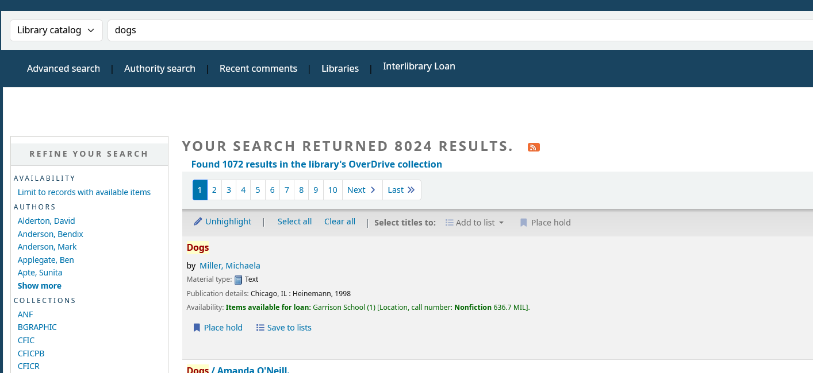Open author Miller, Michaela link
This screenshot has width=813, height=373.
pyautogui.click(x=229, y=266)
